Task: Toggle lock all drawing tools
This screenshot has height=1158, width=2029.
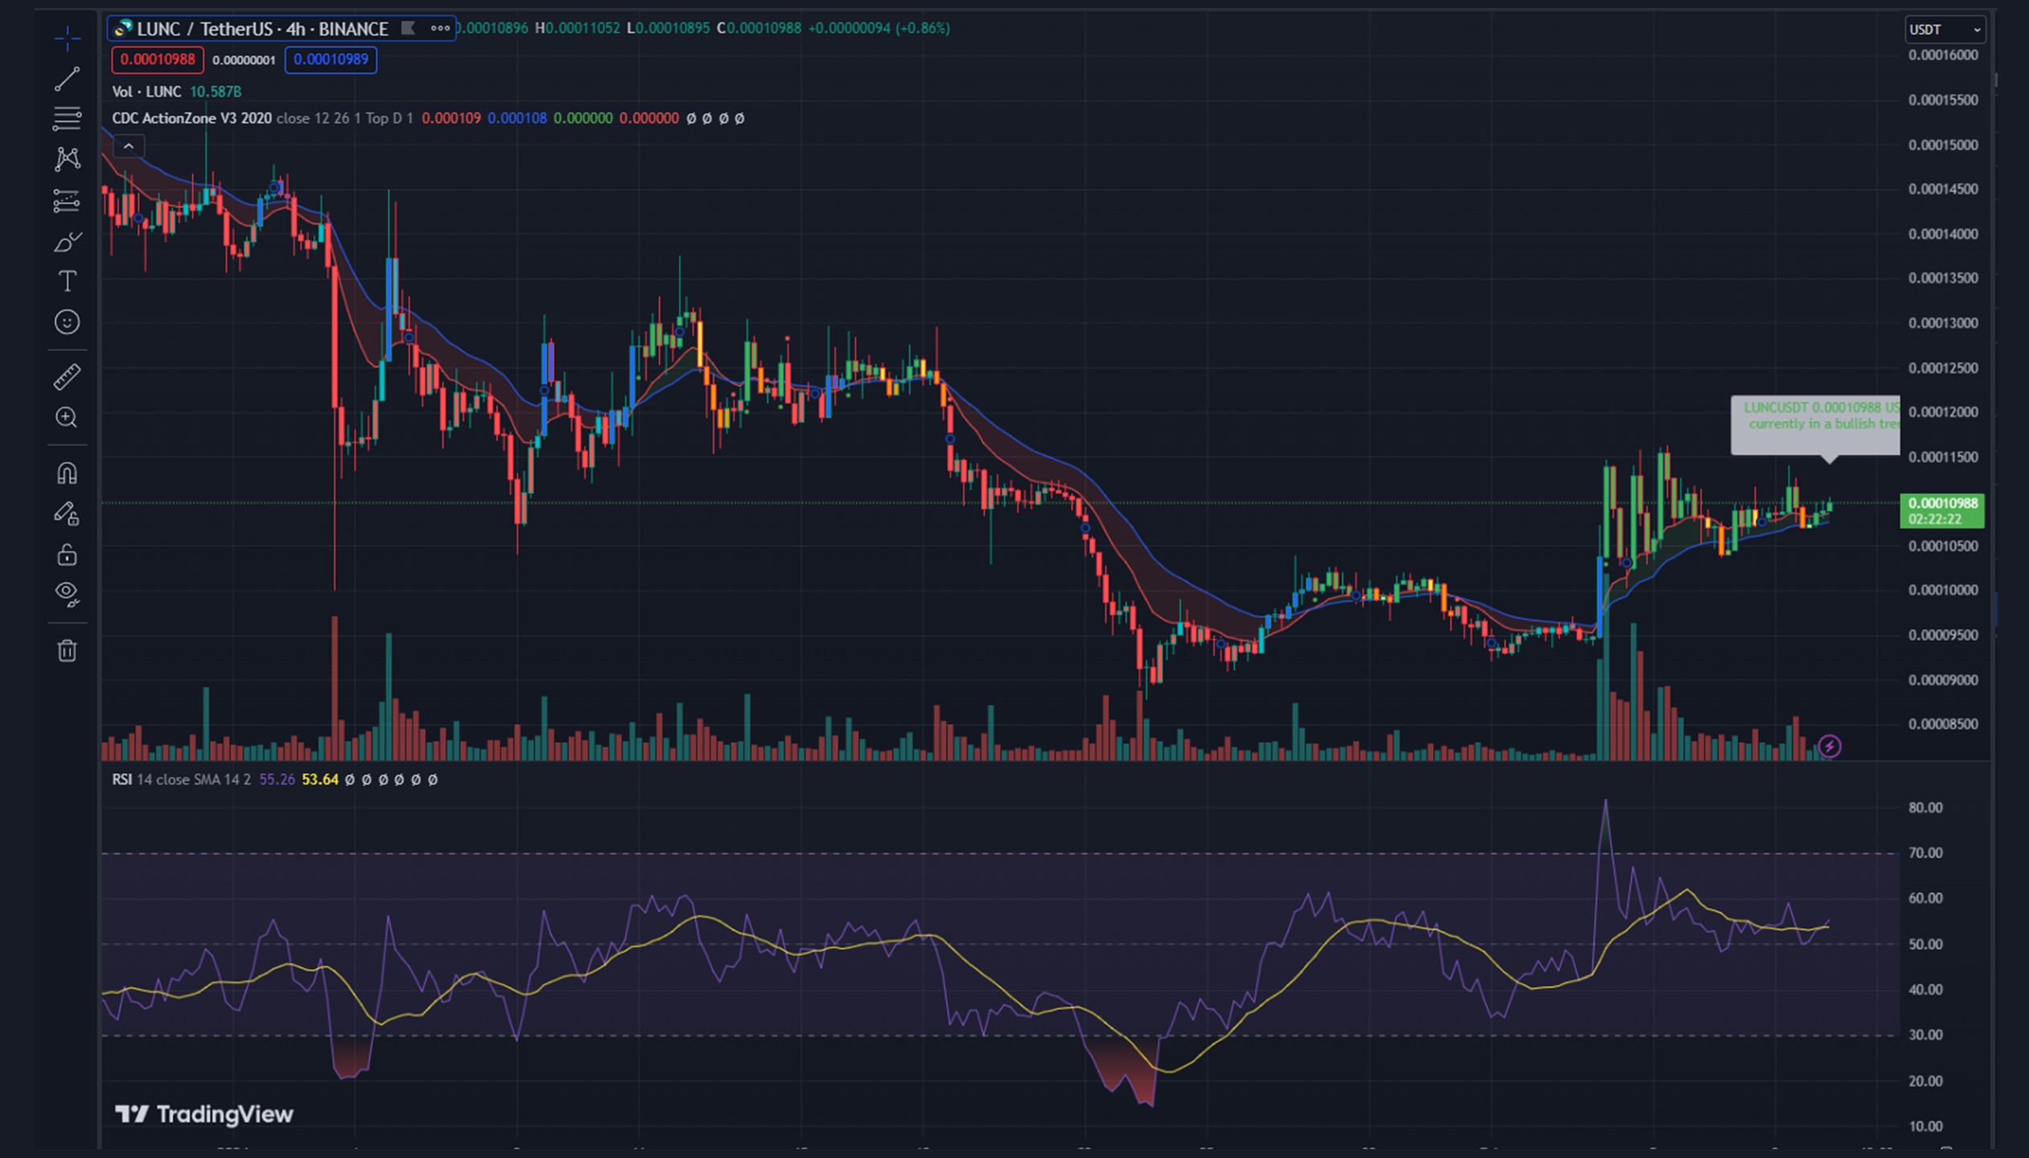Action: click(67, 554)
